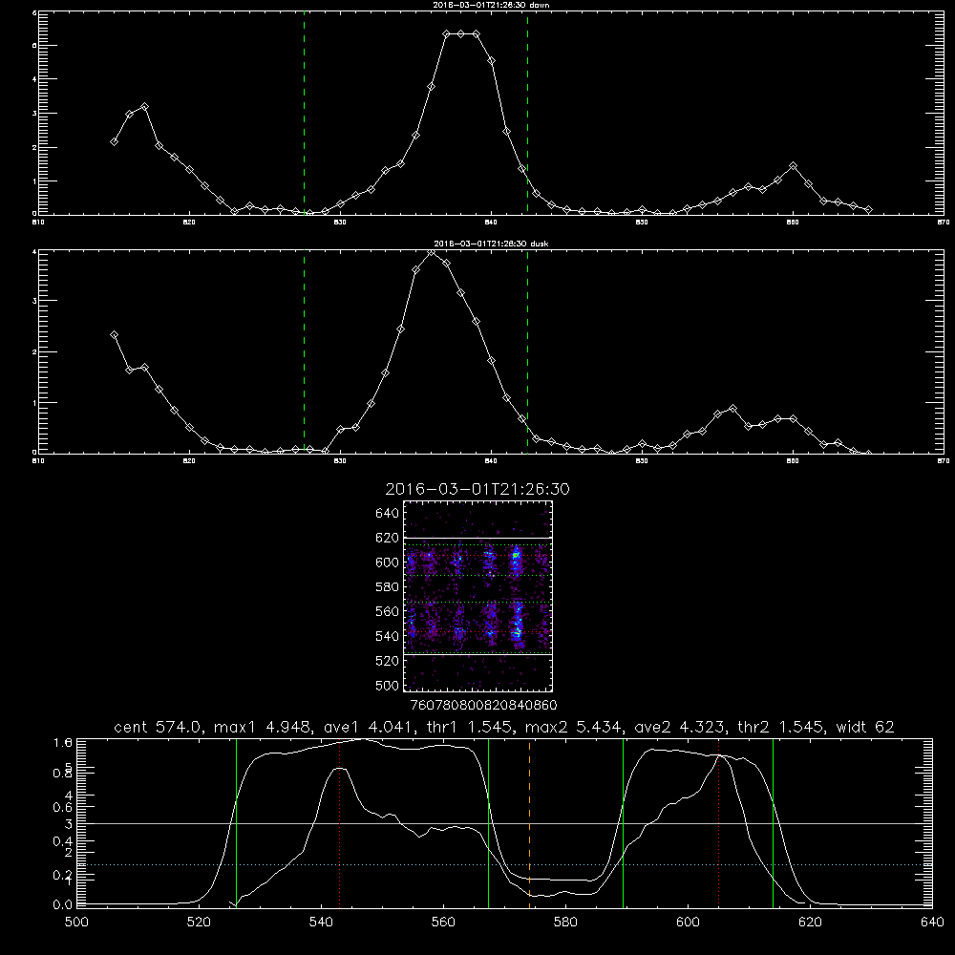955x955 pixels.
Task: Click the "520" label on the bottom plot x-axis
Action: click(199, 923)
